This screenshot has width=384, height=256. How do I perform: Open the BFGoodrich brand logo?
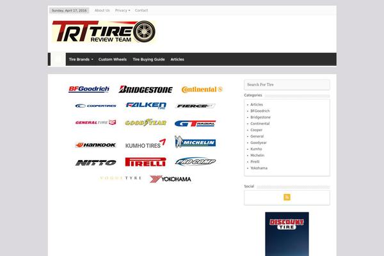coord(89,89)
